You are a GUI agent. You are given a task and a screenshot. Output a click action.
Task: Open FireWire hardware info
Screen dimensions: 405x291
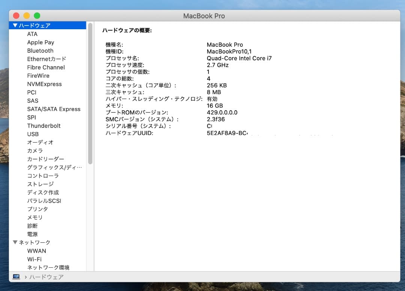(x=38, y=76)
